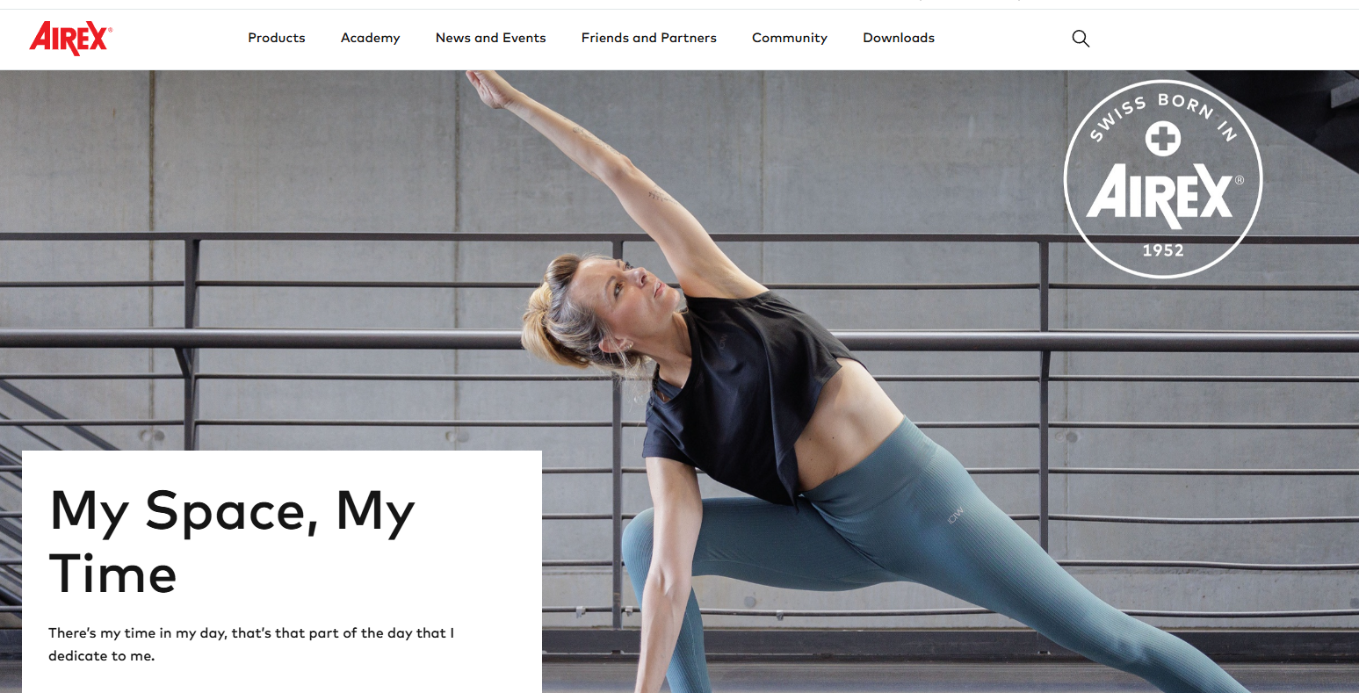Click the Swiss cross emblem in the badge

1163,139
